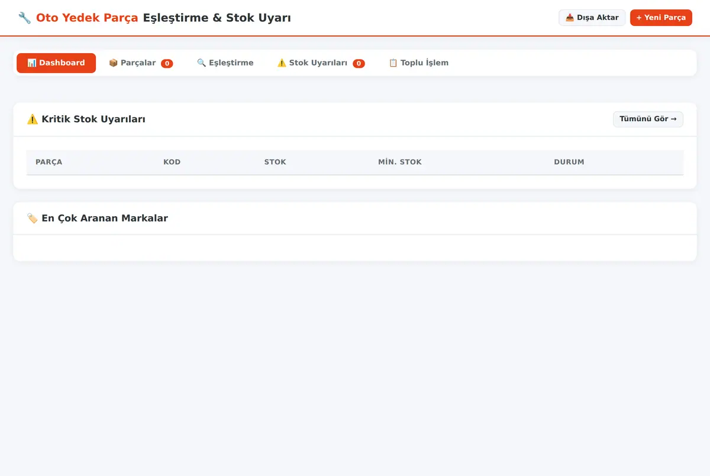Screen dimensions: 710x476
Task: Click the Kritik Stok Uyarıları heading
Action: [x=86, y=119]
